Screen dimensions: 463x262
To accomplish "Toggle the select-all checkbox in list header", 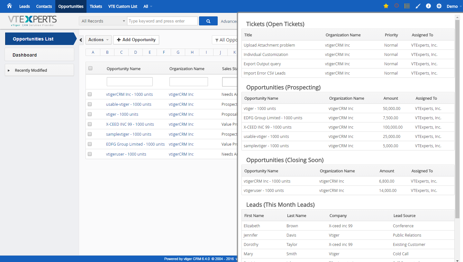I will pyautogui.click(x=90, y=68).
